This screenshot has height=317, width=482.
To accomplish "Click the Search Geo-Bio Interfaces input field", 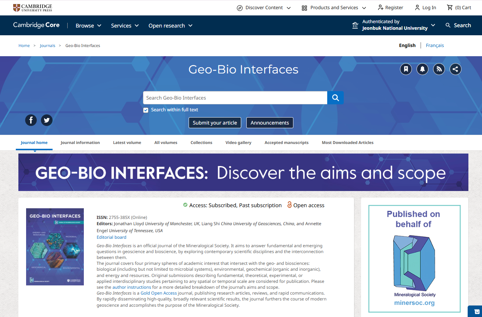I will click(235, 98).
